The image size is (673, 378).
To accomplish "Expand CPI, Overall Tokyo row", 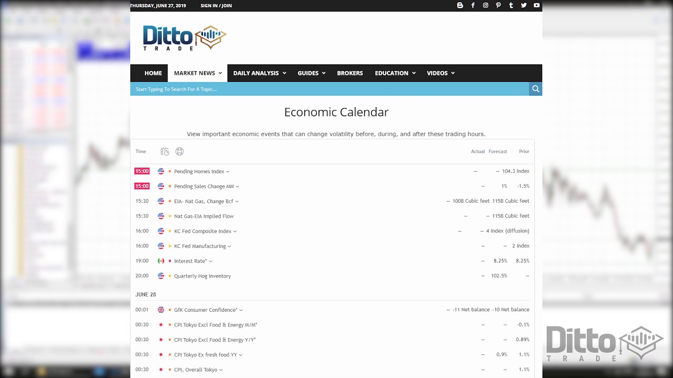I will 221,370.
